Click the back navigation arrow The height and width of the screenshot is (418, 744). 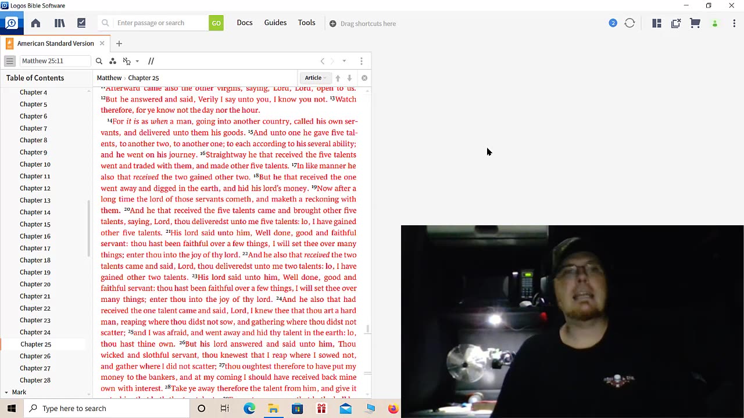coord(323,61)
